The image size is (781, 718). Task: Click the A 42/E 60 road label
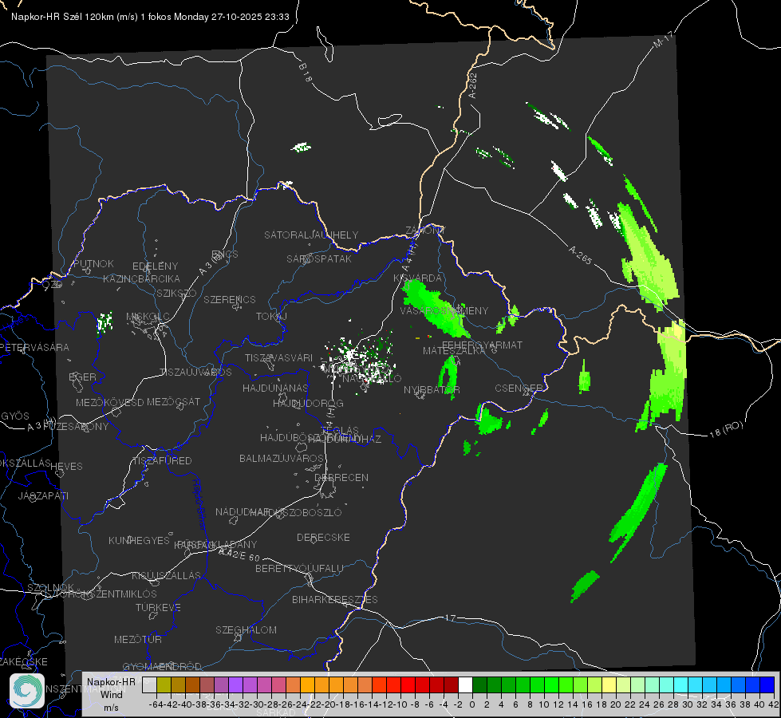click(x=239, y=554)
